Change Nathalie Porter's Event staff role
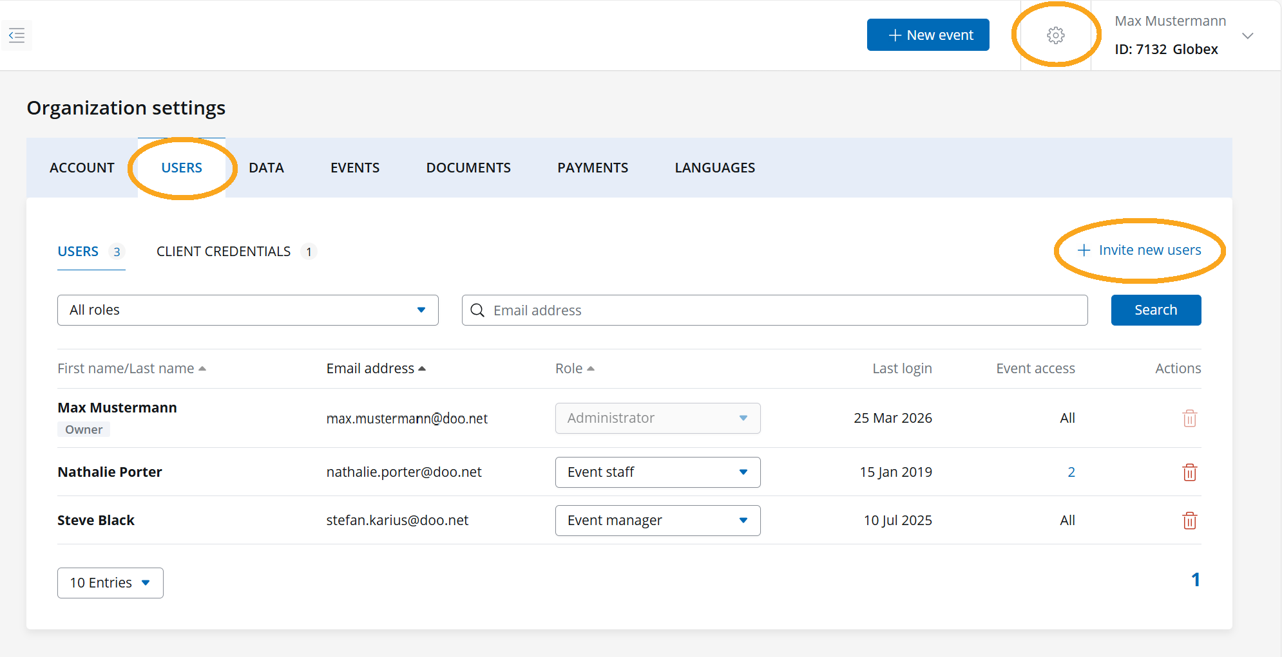This screenshot has height=657, width=1282. click(657, 472)
